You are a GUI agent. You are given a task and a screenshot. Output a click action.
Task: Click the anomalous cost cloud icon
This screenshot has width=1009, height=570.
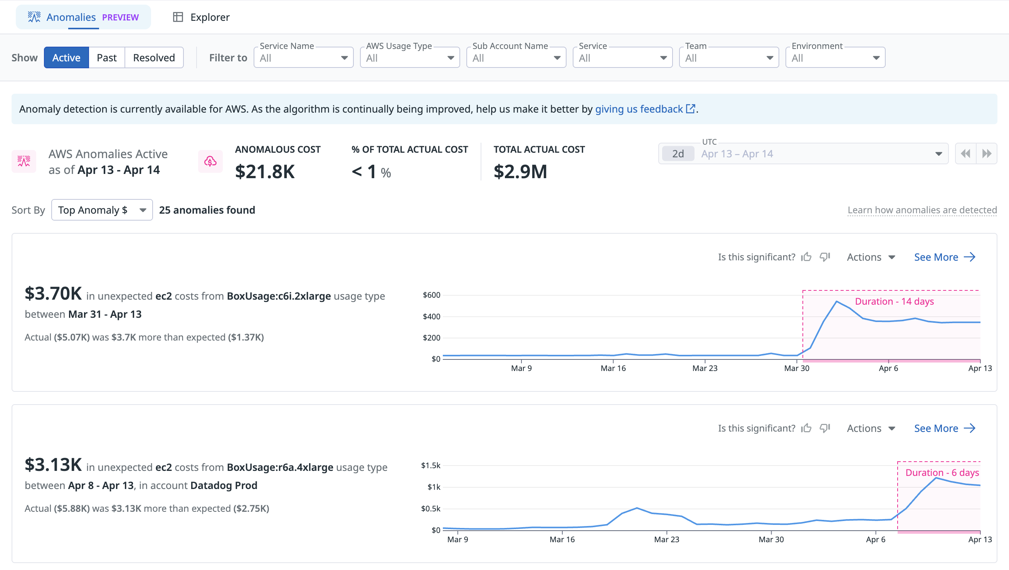tap(210, 161)
